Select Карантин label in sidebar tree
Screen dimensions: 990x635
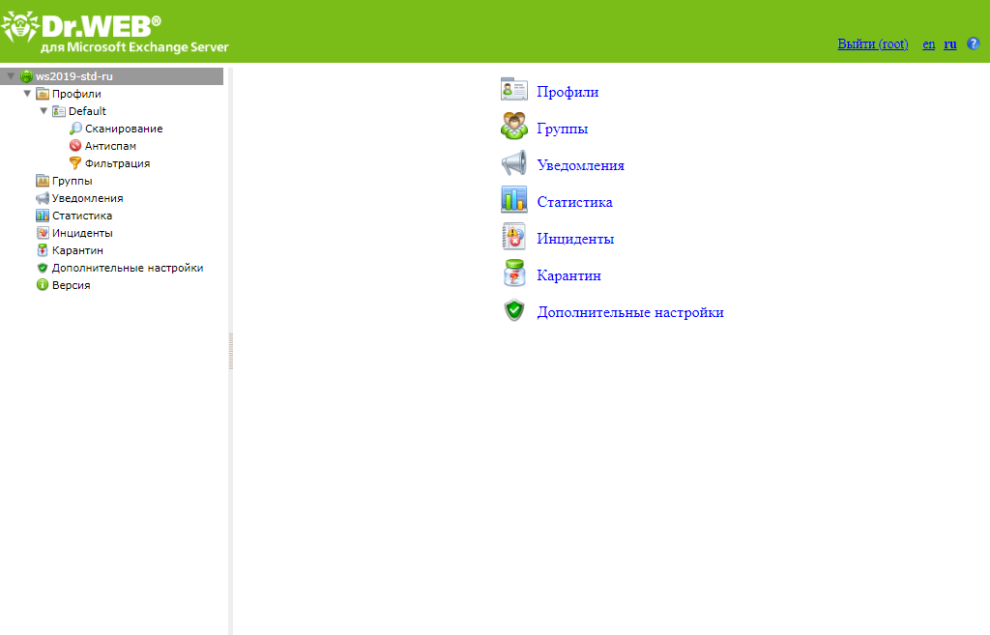click(x=77, y=250)
